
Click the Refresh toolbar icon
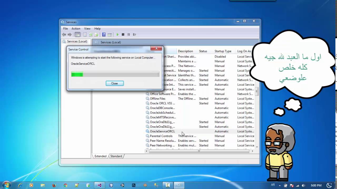click(91, 34)
